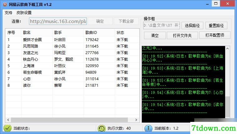Click the horizontal scrollbar thumb of song table
The image size is (237, 134).
click(69, 120)
